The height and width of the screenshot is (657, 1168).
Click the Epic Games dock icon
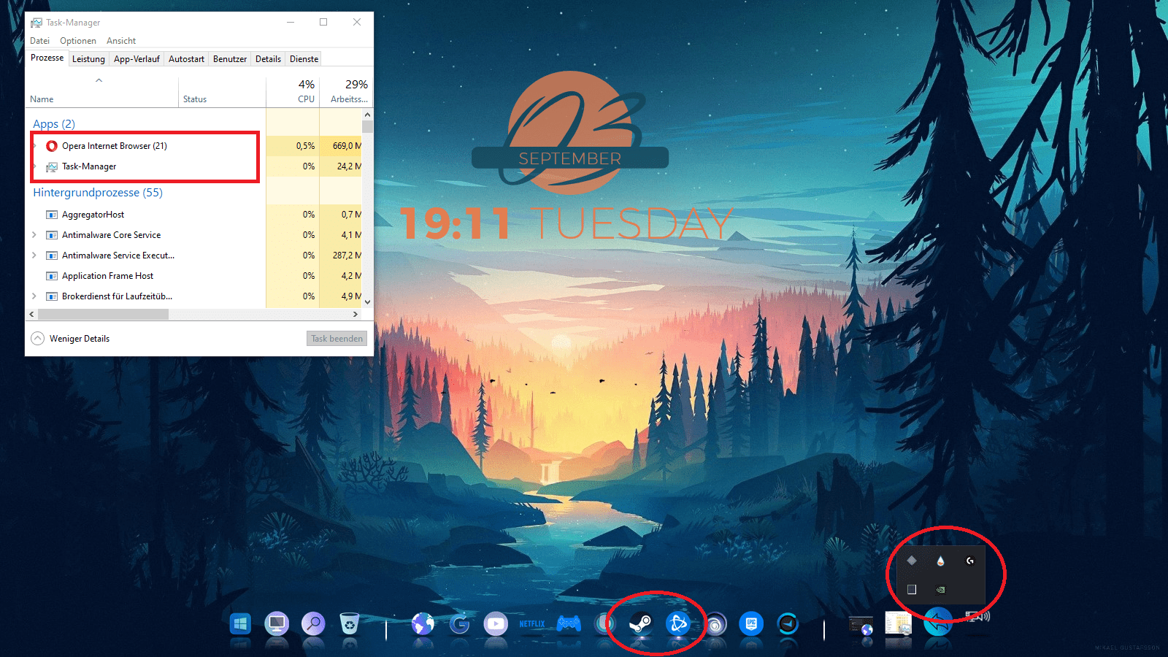click(x=751, y=624)
